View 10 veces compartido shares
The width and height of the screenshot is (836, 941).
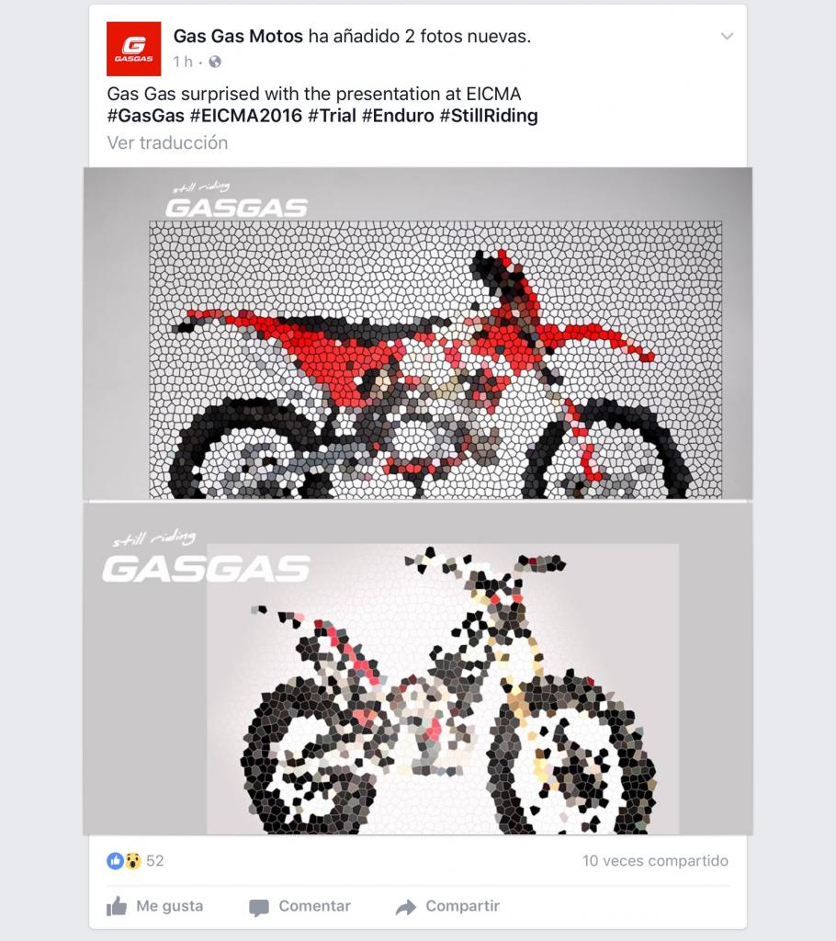click(655, 860)
